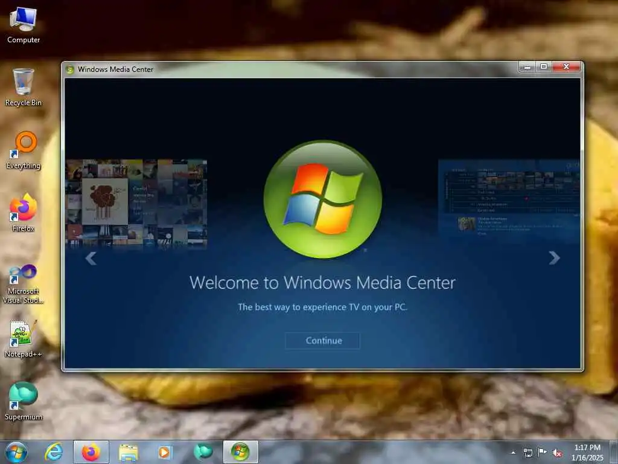Open Supermium from the taskbar

pyautogui.click(x=203, y=452)
